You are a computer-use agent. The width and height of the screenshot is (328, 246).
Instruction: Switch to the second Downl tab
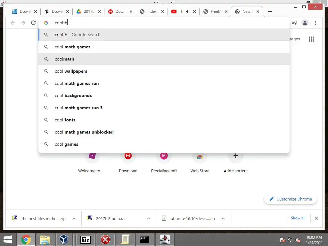[53, 12]
